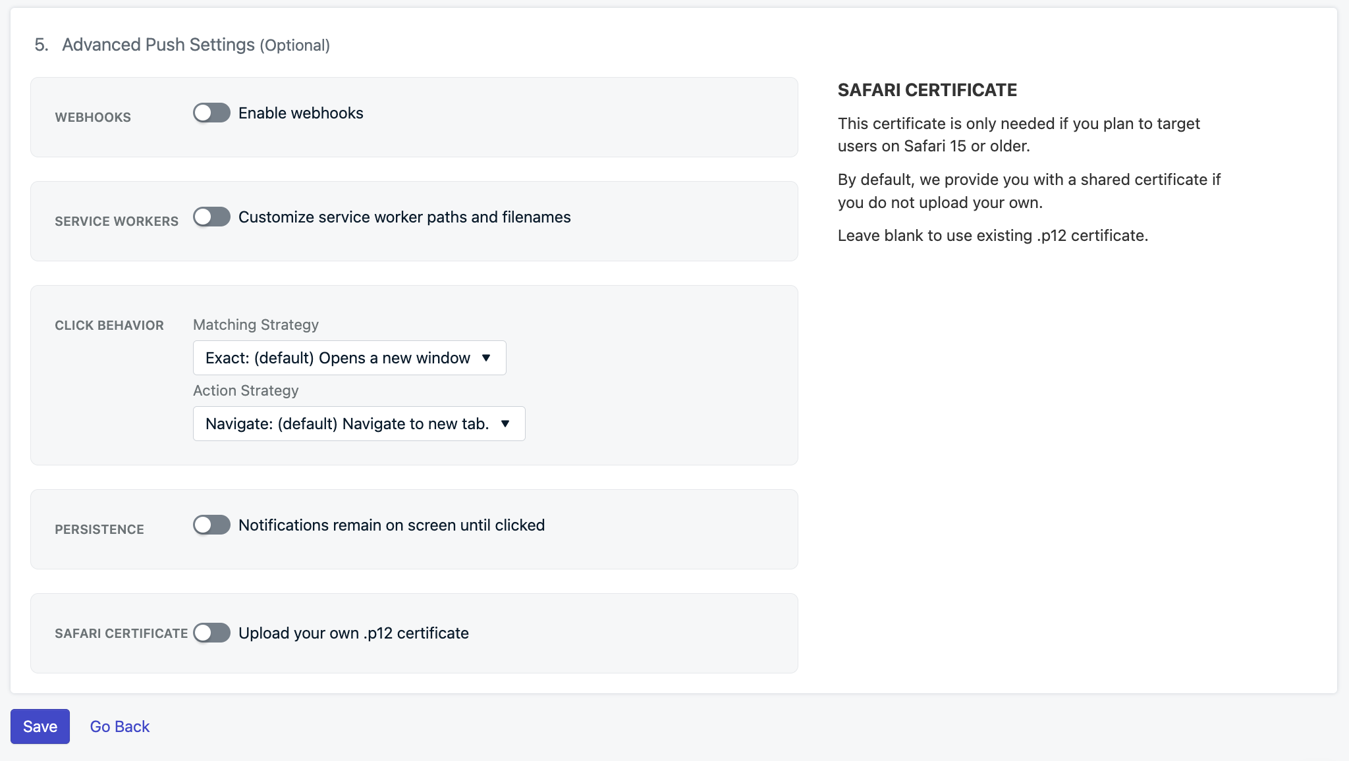1349x761 pixels.
Task: Click 'Notifications remain on screen until clicked' label
Action: click(391, 525)
